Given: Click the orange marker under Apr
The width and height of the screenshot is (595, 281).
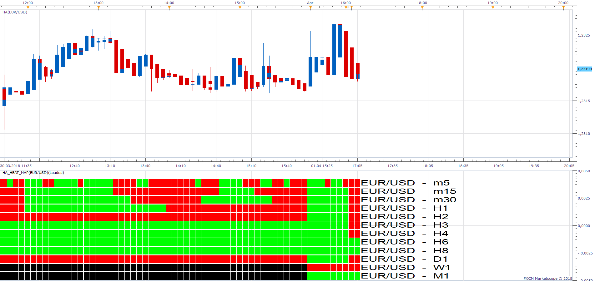Looking at the screenshot, I should [310, 8].
